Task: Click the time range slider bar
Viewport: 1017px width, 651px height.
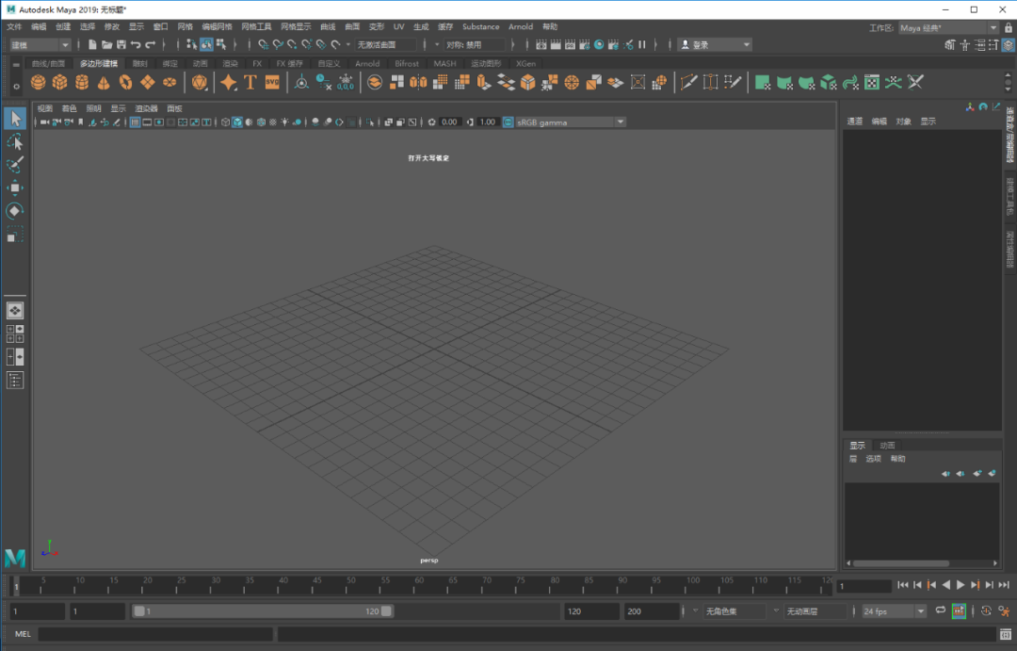Action: click(x=262, y=611)
